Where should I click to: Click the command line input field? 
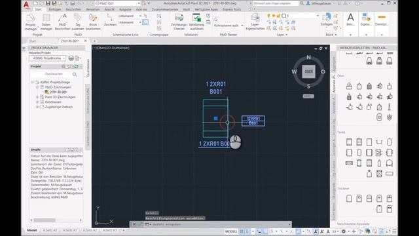[x=220, y=224]
